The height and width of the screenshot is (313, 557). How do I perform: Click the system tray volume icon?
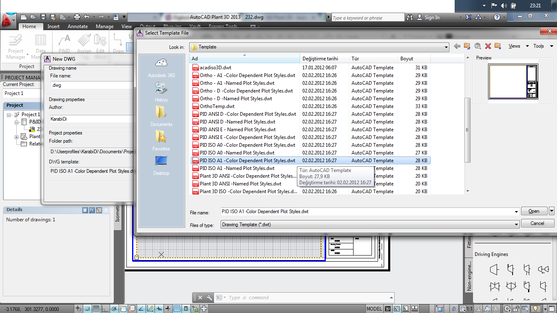(504, 6)
